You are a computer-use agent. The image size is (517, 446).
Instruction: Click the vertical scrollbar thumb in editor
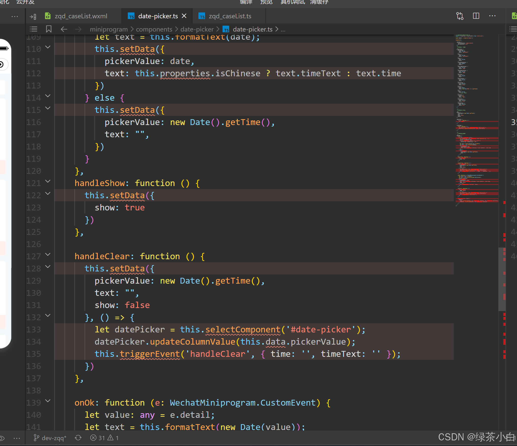[502, 279]
